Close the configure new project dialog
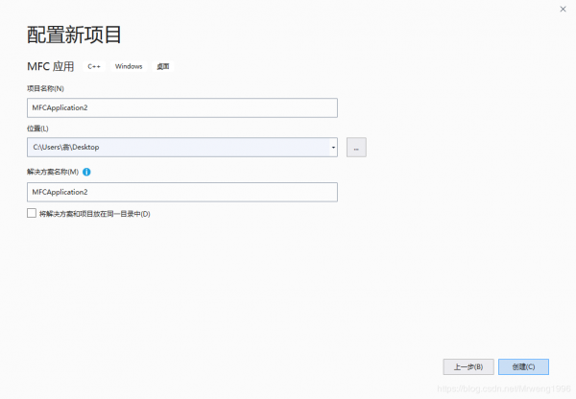The width and height of the screenshot is (576, 399). [x=563, y=10]
